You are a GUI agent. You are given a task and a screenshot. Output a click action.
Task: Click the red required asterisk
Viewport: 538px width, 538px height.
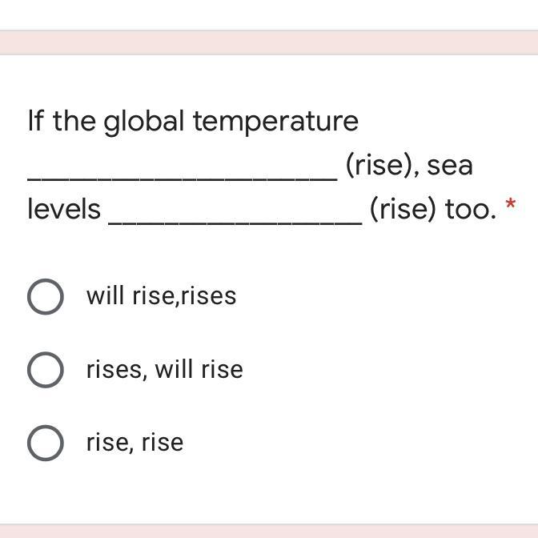(510, 203)
